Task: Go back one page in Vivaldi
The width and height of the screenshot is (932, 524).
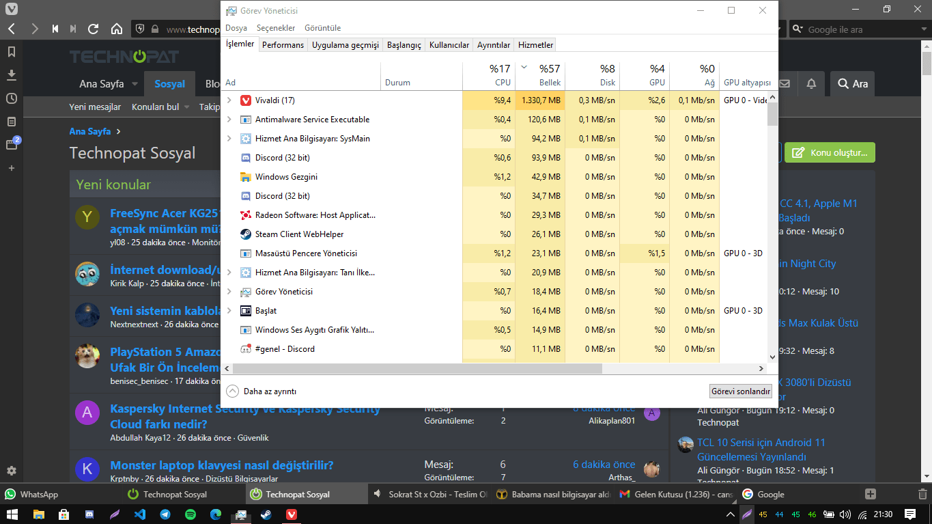Action: pos(12,29)
